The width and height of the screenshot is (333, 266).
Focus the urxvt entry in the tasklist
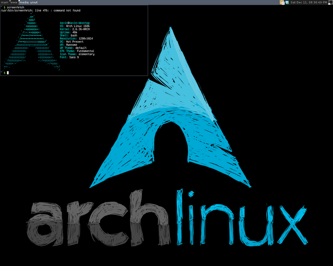(34, 2)
